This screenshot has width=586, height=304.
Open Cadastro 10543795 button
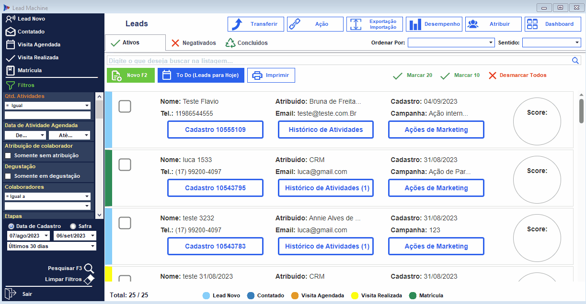pyautogui.click(x=215, y=188)
